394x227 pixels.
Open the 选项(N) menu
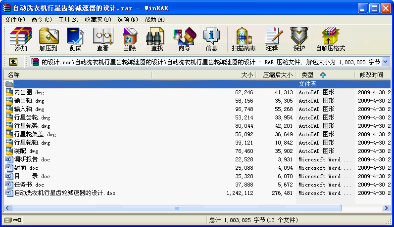tap(128, 20)
